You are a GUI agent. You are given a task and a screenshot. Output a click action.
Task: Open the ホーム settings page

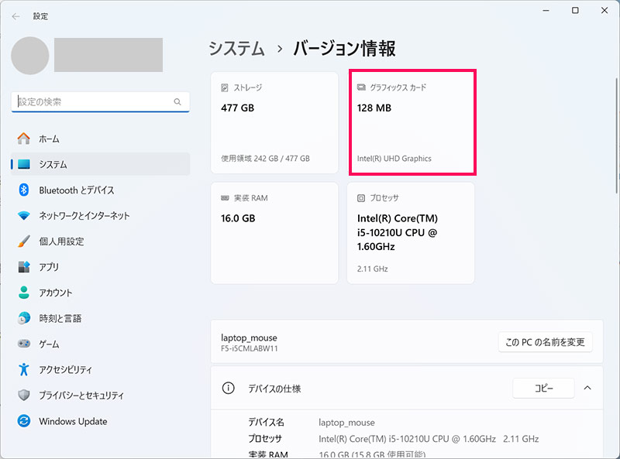coord(101,139)
